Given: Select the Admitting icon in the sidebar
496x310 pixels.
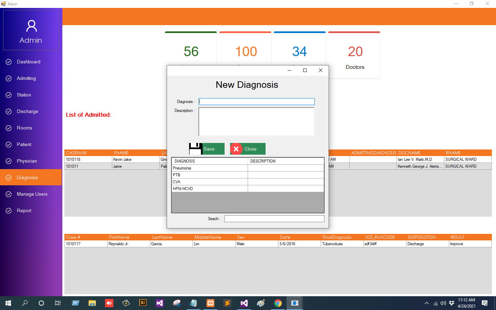Looking at the screenshot, I should 9,78.
